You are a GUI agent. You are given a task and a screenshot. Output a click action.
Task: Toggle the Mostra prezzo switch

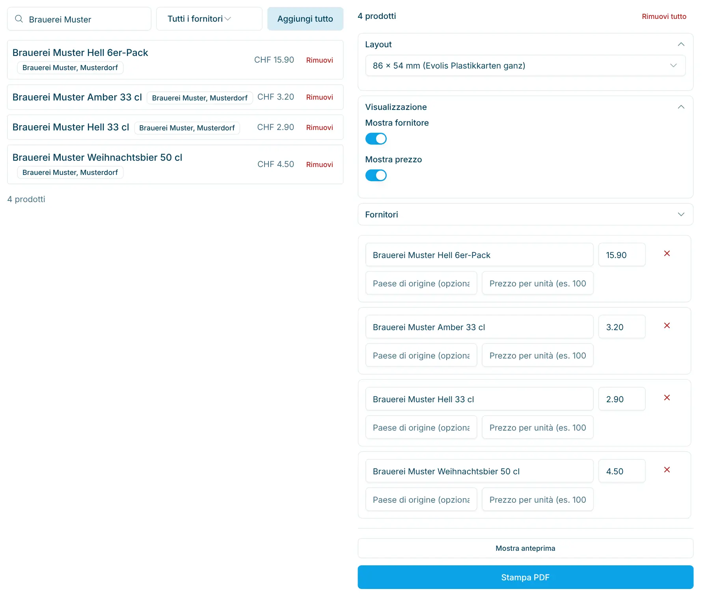pyautogui.click(x=376, y=175)
